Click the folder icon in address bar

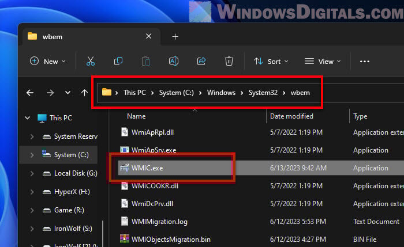point(107,92)
